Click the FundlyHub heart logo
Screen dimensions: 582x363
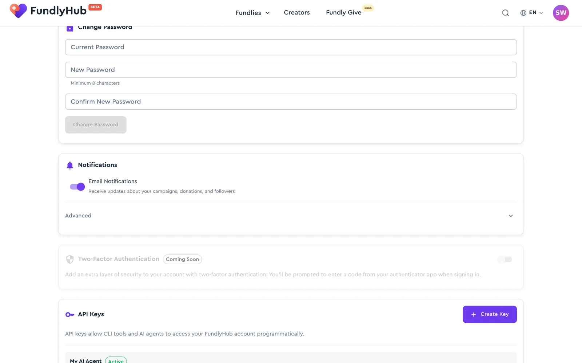[18, 11]
